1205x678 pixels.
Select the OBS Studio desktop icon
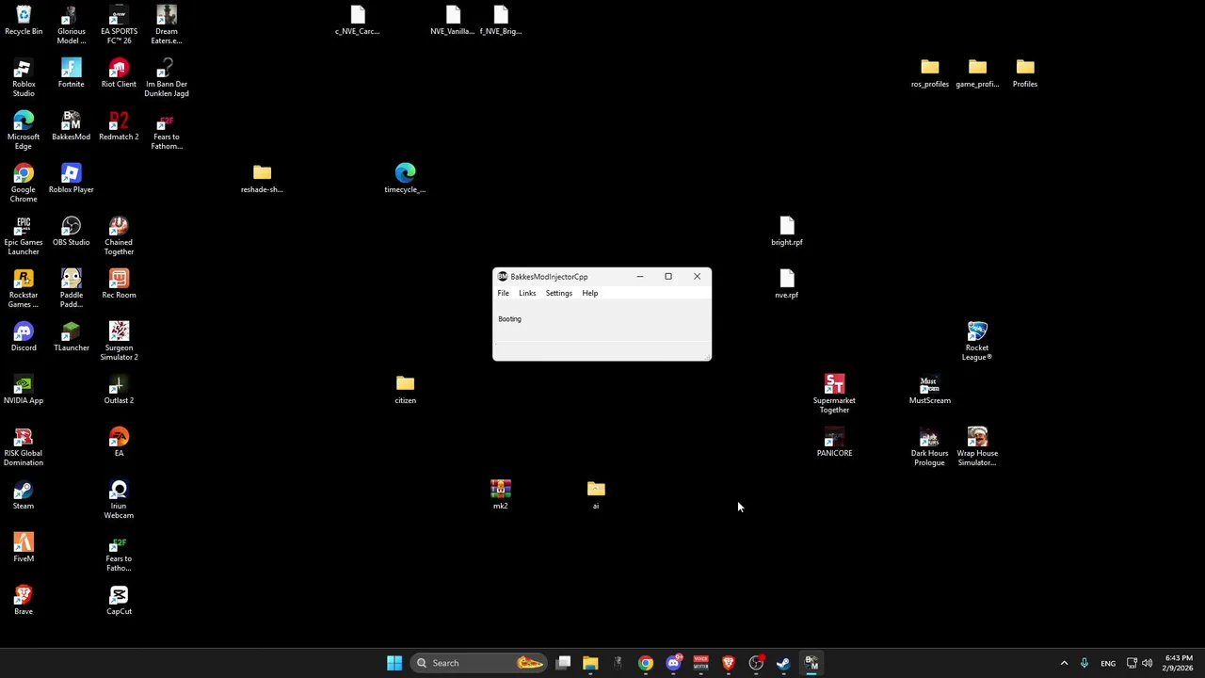pos(71,232)
